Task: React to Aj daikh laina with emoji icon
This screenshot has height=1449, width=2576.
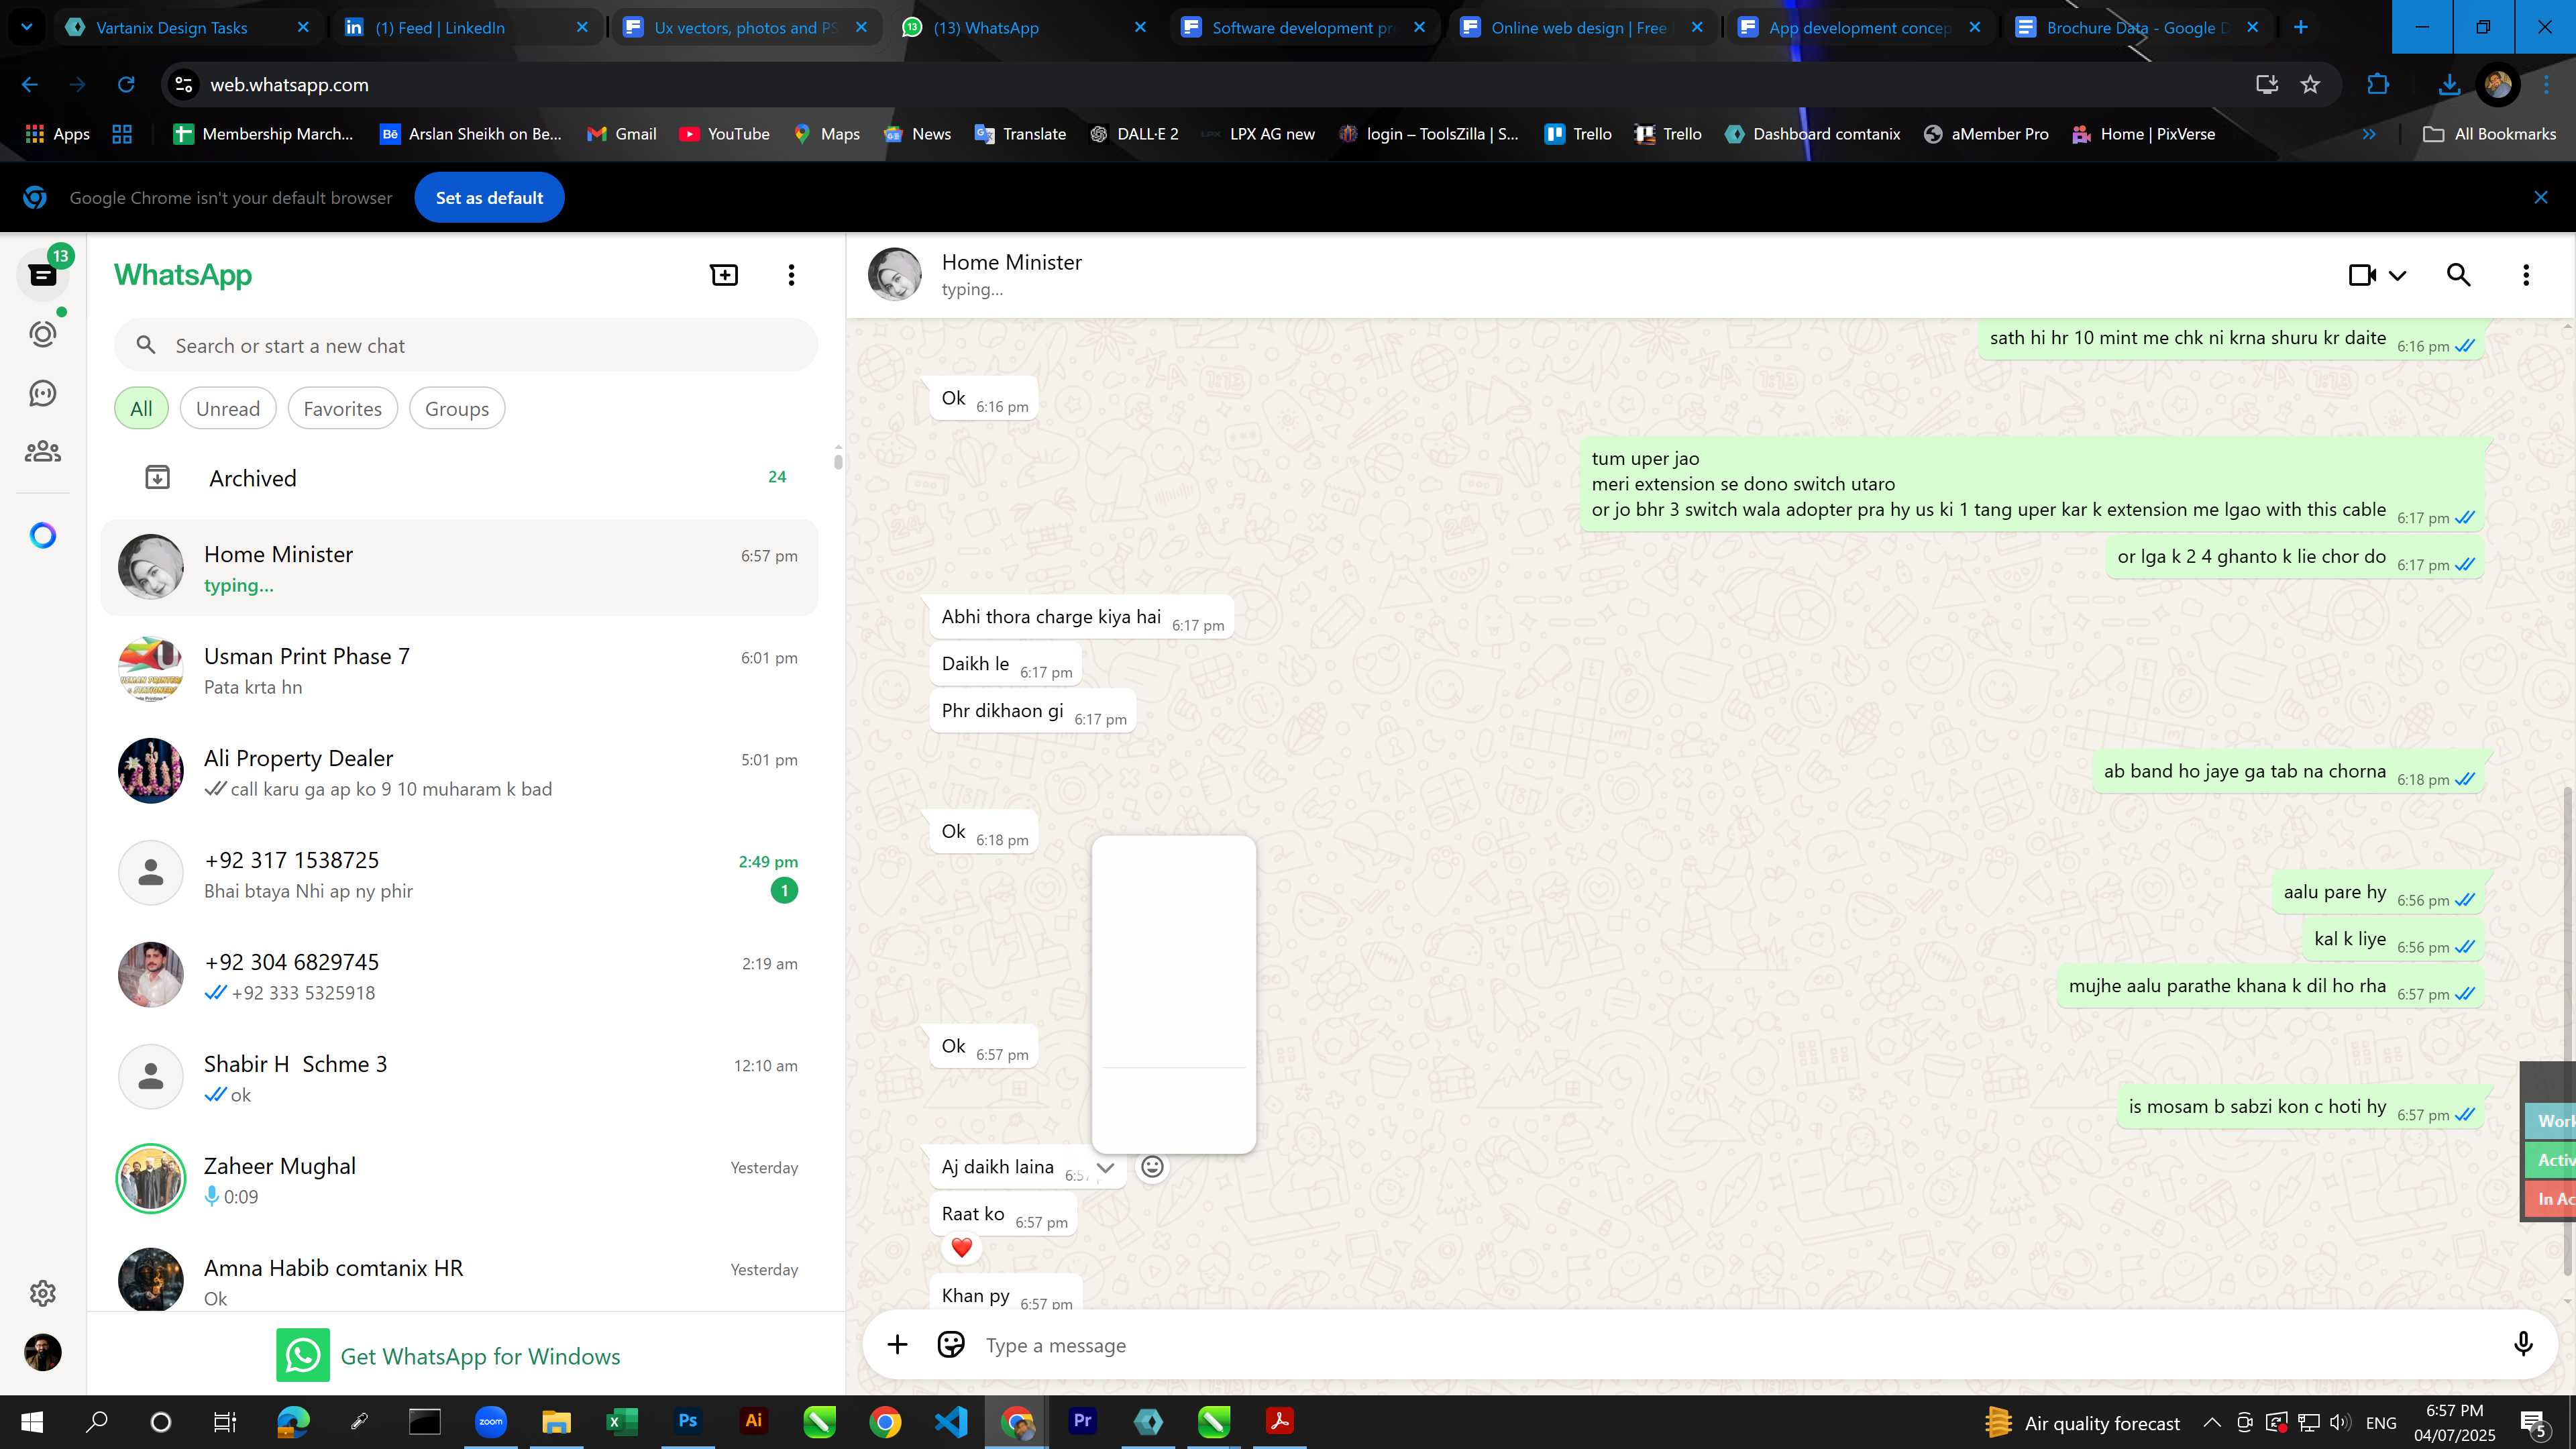Action: pyautogui.click(x=1152, y=1167)
